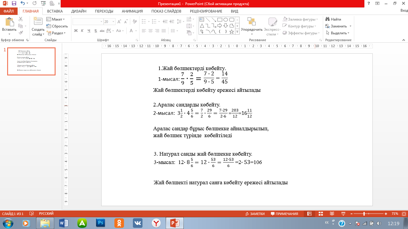Click the Redo/Repeat icon in the title bar
Screen dimensions: 408x229
(x=34, y=4)
